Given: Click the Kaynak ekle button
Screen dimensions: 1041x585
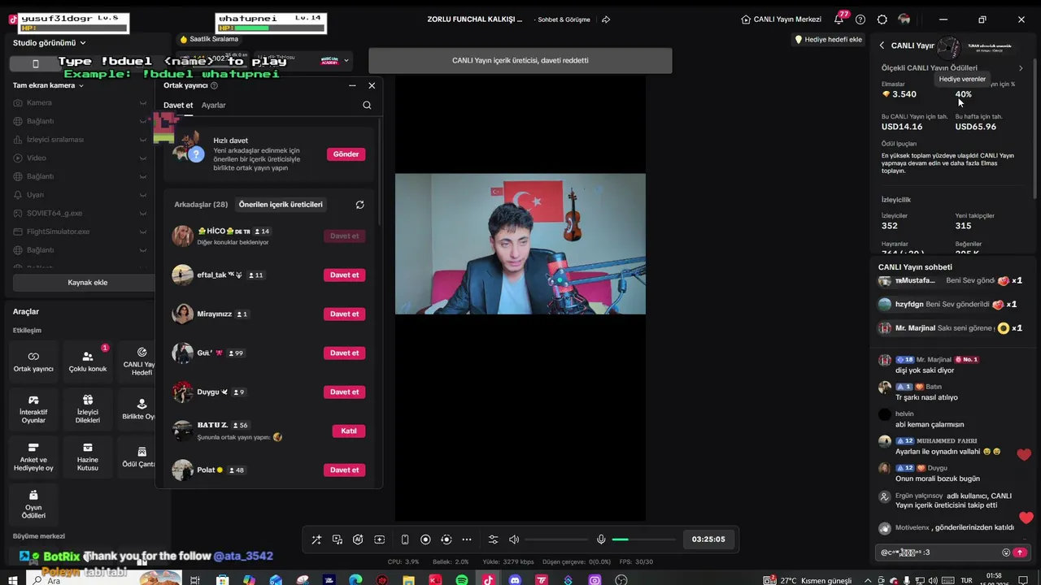Looking at the screenshot, I should pyautogui.click(x=87, y=283).
